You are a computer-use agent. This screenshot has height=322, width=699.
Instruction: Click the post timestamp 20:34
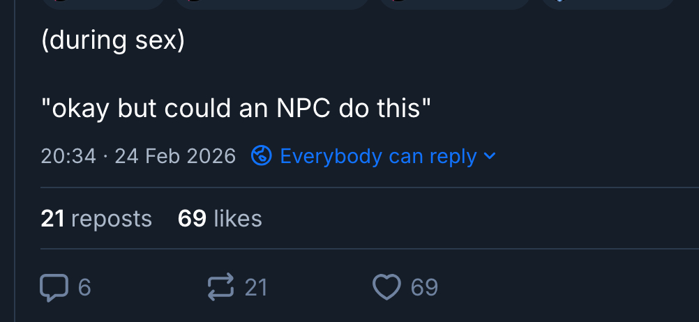(x=68, y=155)
